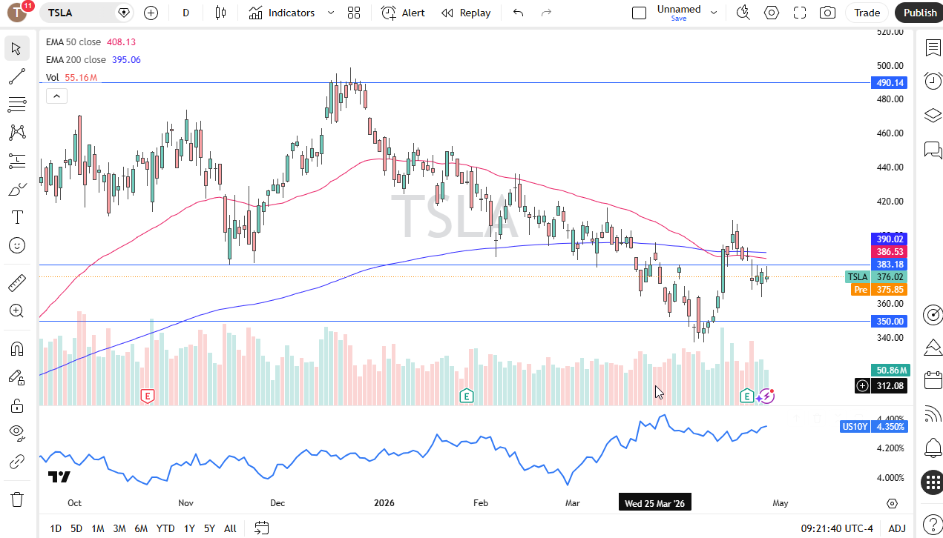Toggle ADJ adjusted data button

897,528
